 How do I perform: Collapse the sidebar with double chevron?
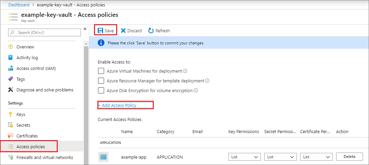point(85,29)
